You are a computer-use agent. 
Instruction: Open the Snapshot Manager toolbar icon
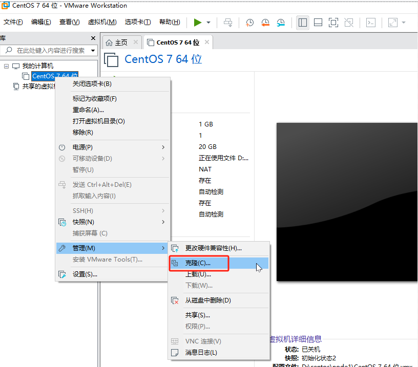click(x=281, y=23)
